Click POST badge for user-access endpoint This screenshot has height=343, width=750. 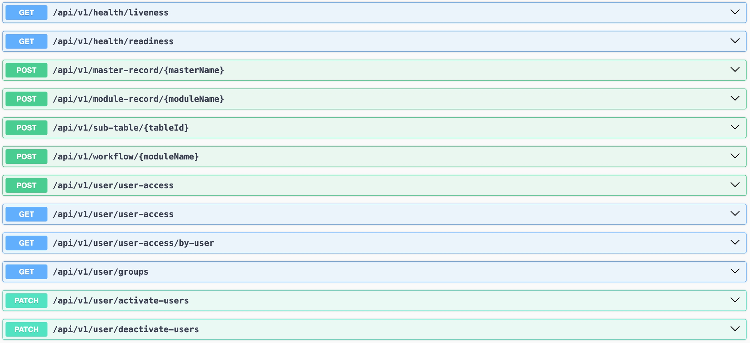click(26, 185)
